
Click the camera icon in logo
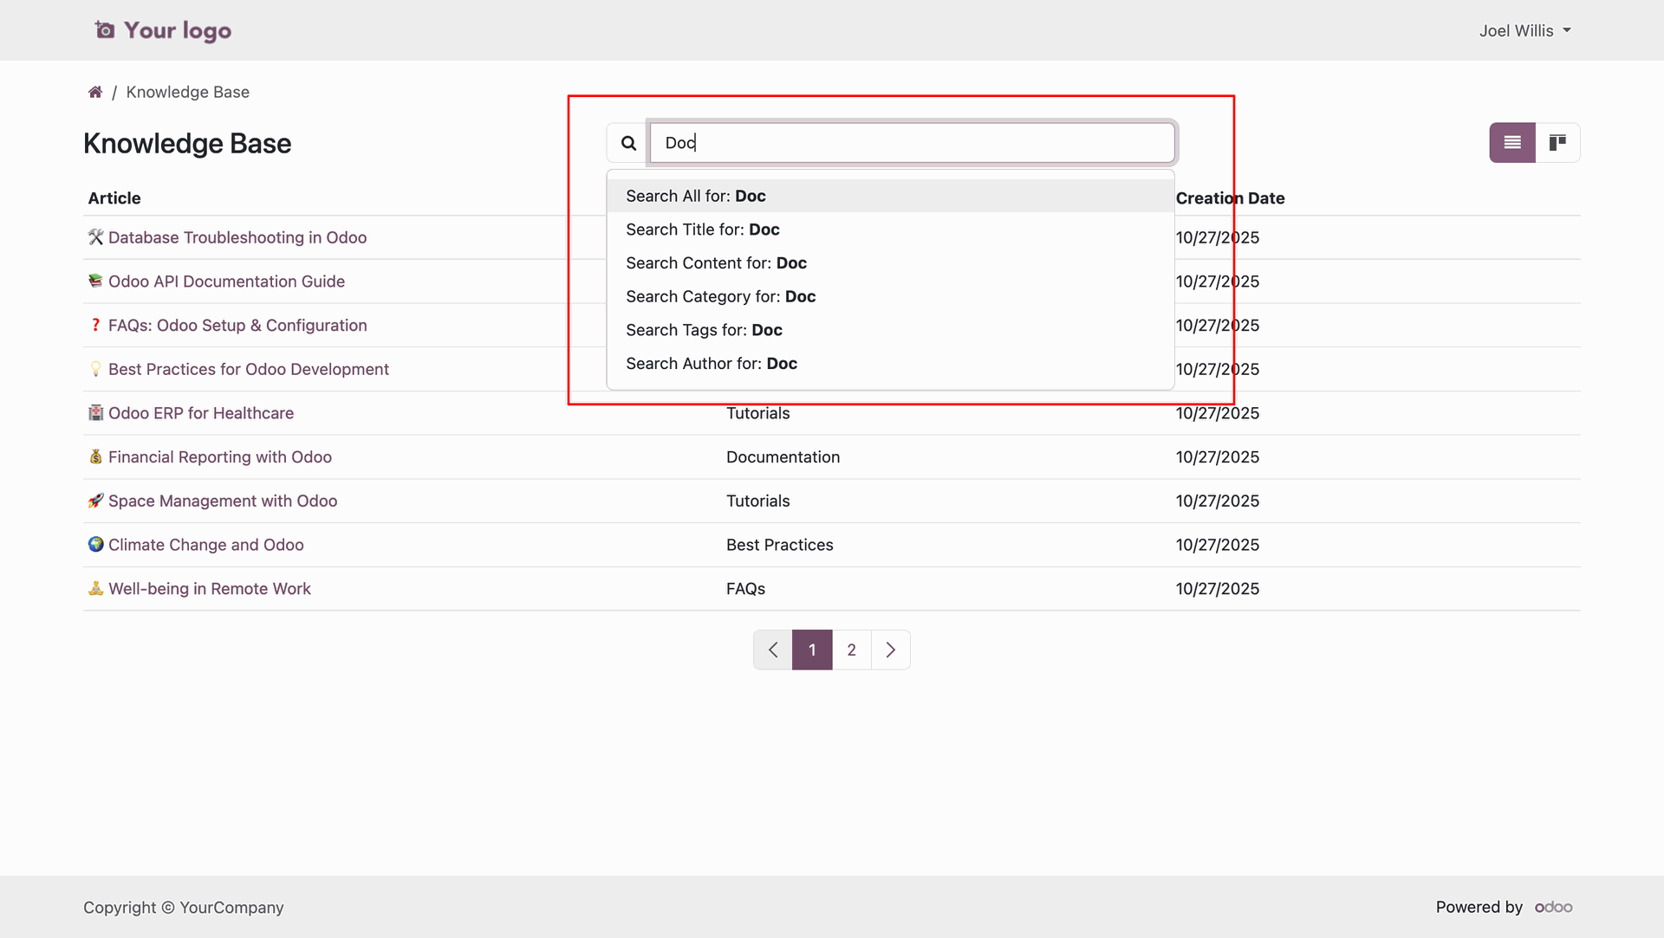[105, 30]
